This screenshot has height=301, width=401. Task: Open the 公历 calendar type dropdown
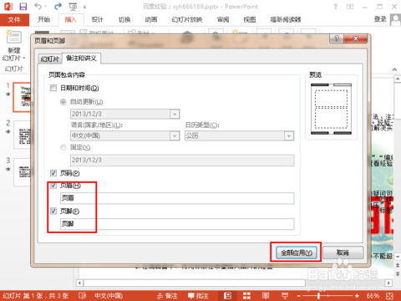tap(289, 135)
